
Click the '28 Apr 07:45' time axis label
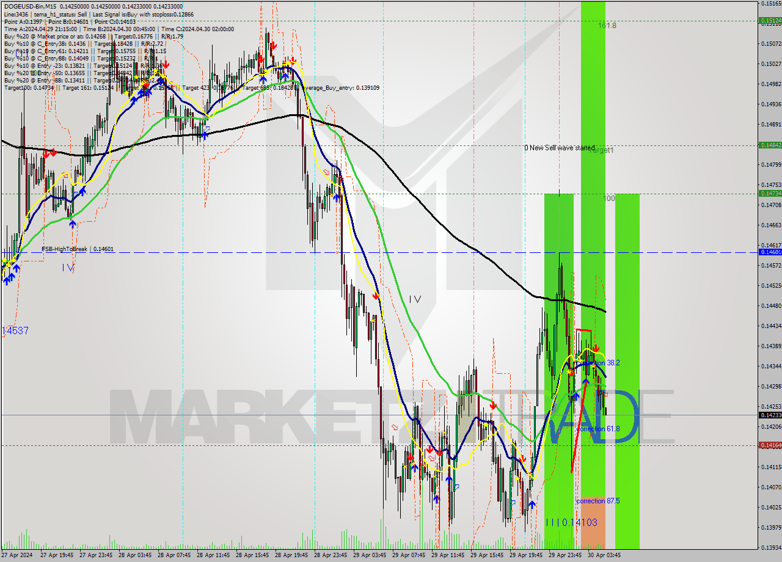(x=173, y=555)
